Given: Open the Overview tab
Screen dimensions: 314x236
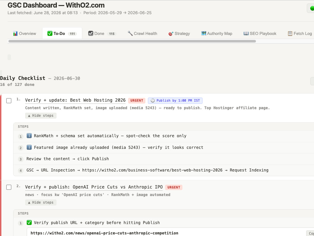Looking at the screenshot, I should coord(24,34).
